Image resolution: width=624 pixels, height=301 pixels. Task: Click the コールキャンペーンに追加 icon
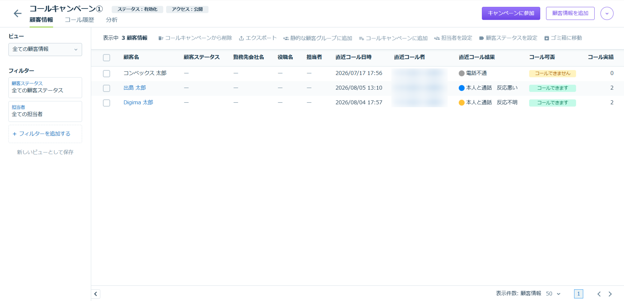[361, 38]
